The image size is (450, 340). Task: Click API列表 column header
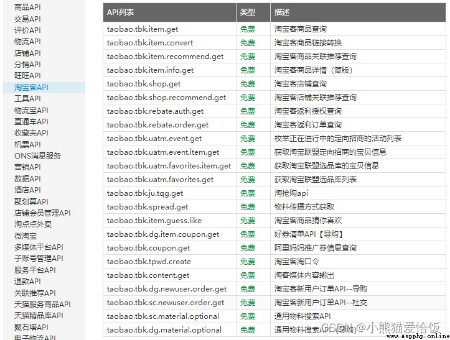(121, 12)
